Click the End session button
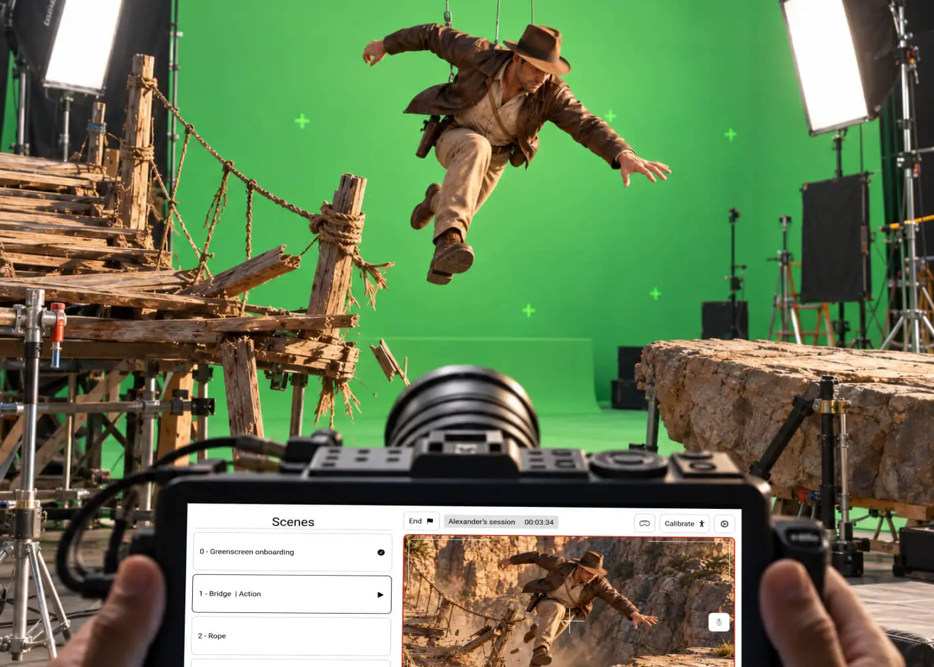This screenshot has width=934, height=667. [421, 521]
